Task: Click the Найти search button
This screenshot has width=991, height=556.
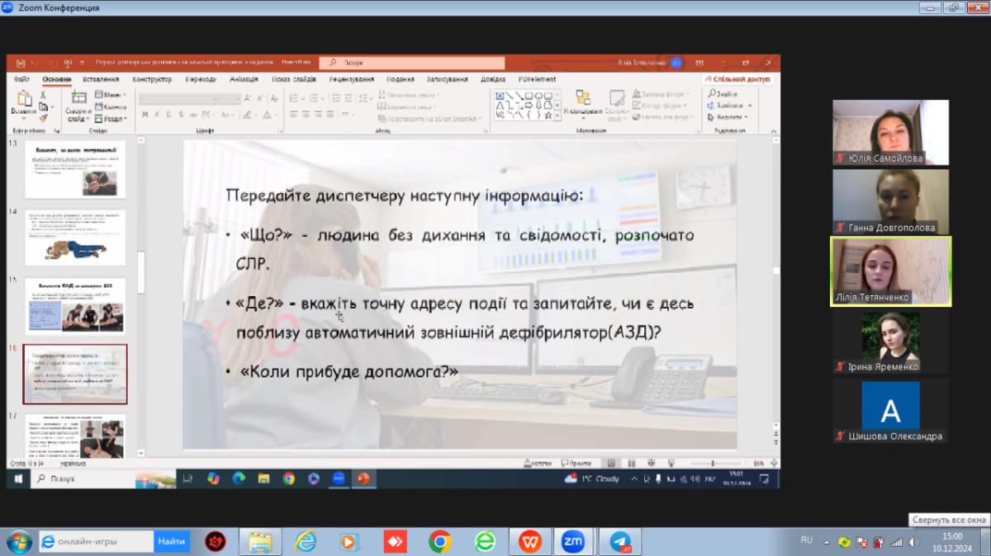Action: click(x=171, y=541)
